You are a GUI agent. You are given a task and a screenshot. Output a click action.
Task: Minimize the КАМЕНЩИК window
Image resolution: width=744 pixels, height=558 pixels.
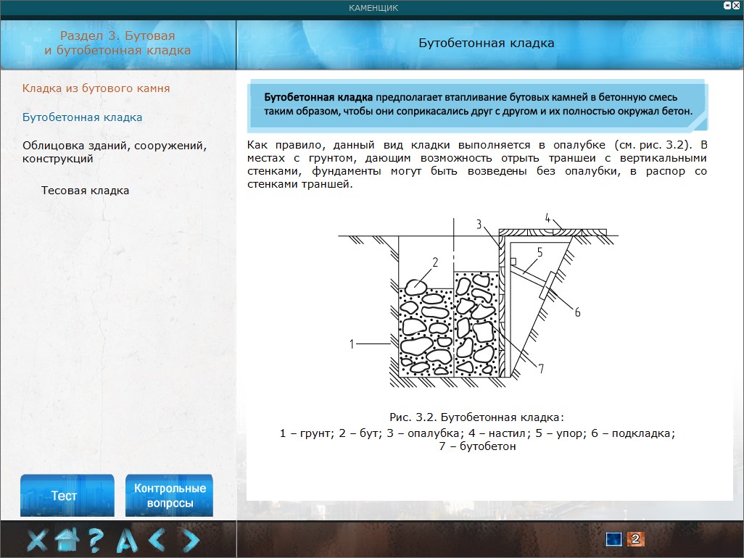(x=726, y=5)
